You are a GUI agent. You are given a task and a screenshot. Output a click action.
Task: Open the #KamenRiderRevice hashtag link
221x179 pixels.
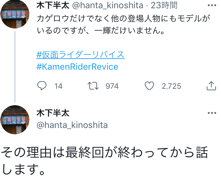77,67
